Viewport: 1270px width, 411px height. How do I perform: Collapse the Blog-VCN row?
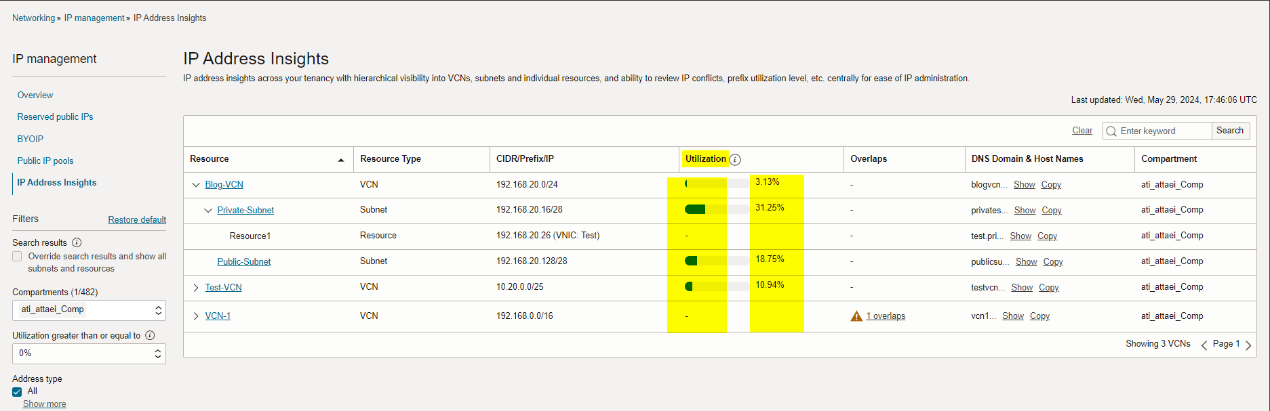(196, 185)
